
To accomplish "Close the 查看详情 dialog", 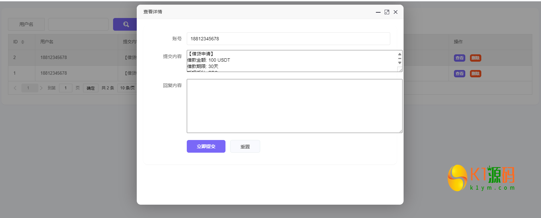I will [x=396, y=12].
